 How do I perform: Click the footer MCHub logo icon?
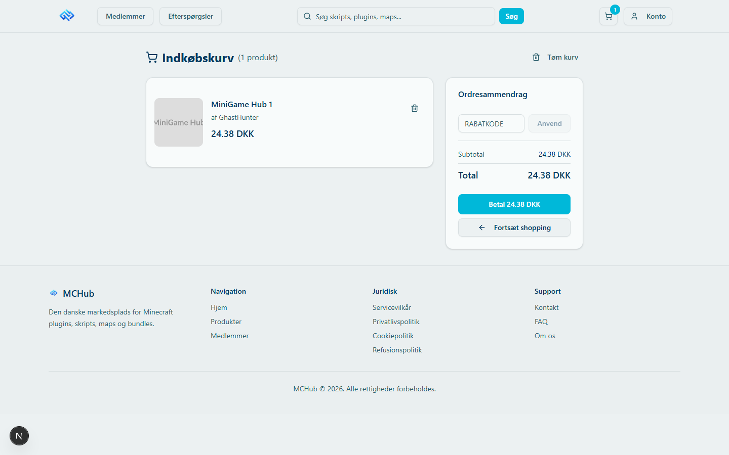(54, 293)
